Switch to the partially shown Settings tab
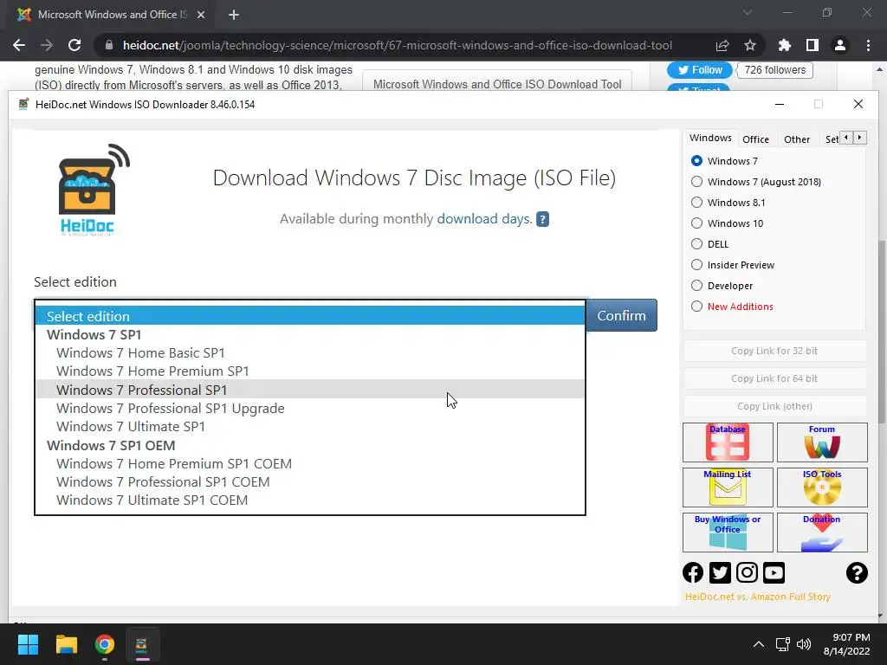The height and width of the screenshot is (665, 887). tap(831, 139)
